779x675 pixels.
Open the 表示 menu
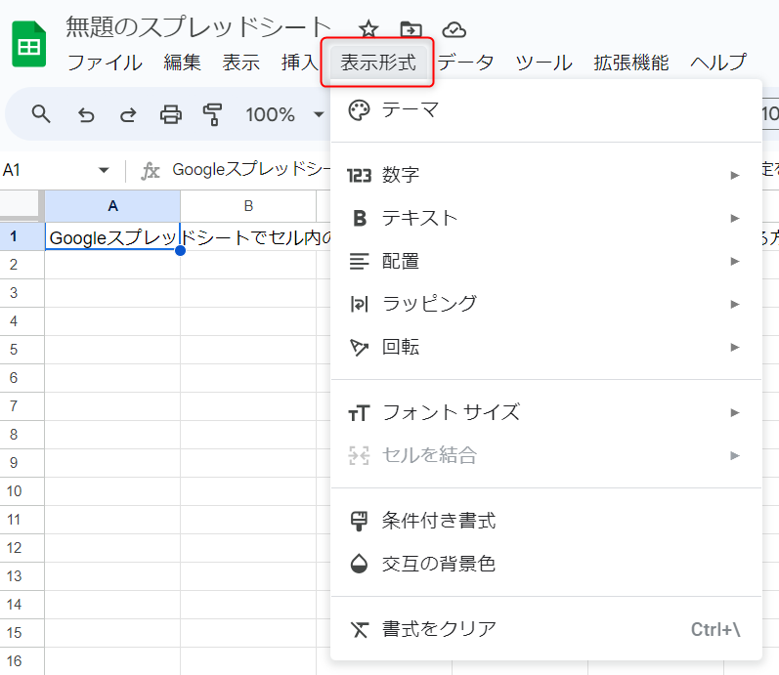coord(241,63)
